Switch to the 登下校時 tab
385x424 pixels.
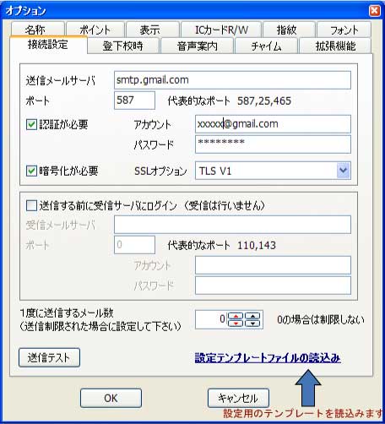pyautogui.click(x=123, y=46)
